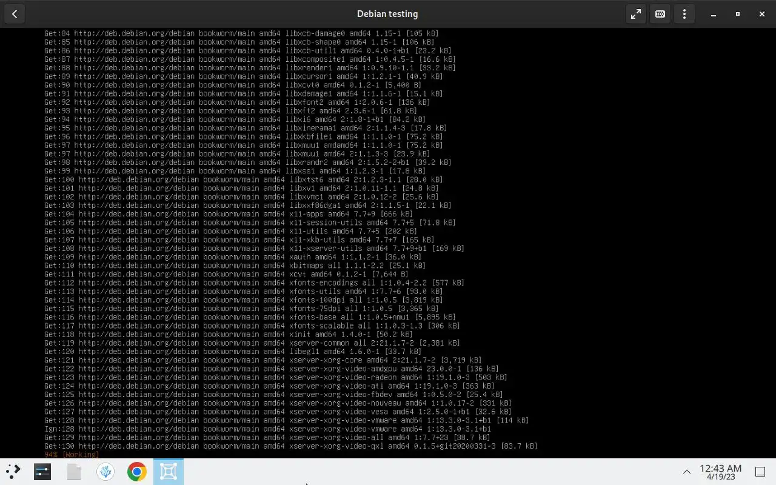Click the Debian testing window title

tap(387, 14)
